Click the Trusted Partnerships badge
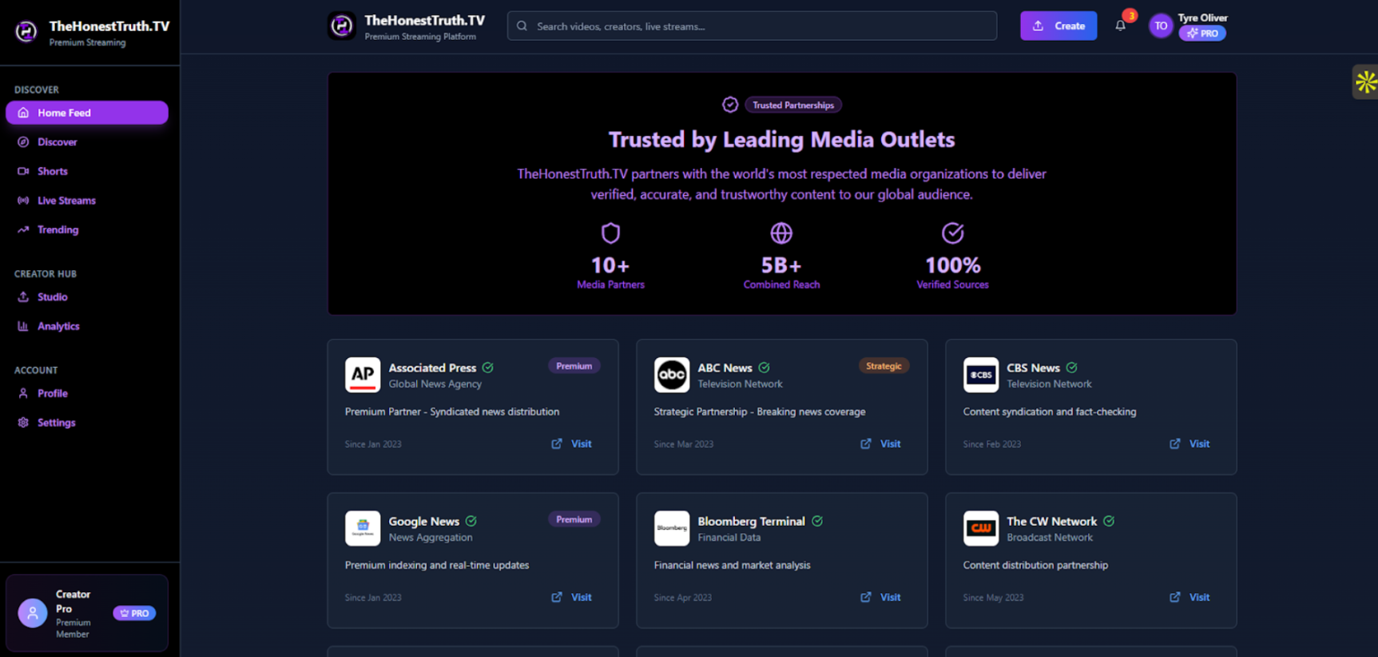The image size is (1378, 657). tap(792, 105)
